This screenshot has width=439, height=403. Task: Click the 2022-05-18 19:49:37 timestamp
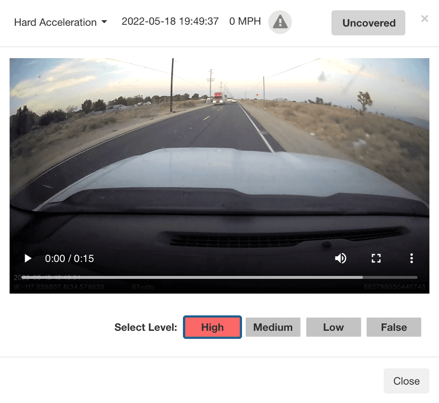pyautogui.click(x=170, y=22)
